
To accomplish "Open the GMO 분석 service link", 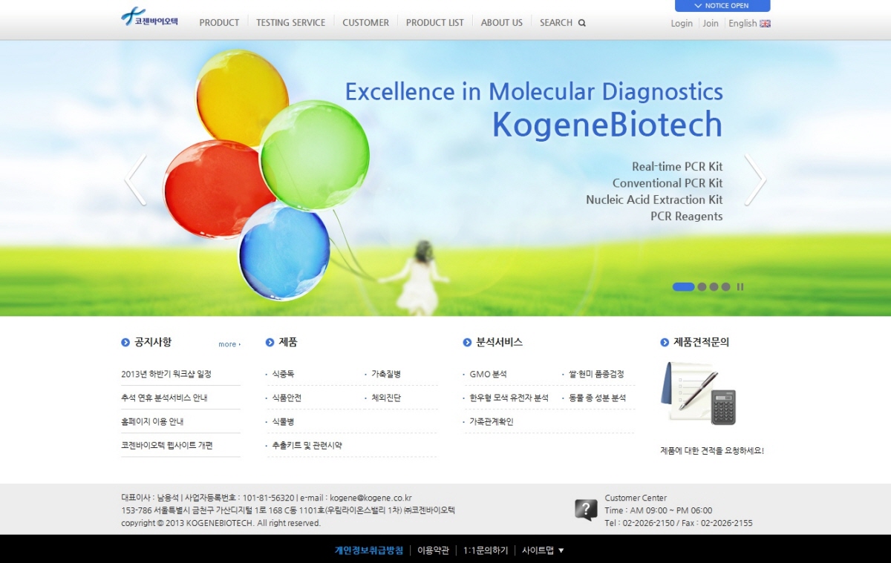I will click(488, 375).
